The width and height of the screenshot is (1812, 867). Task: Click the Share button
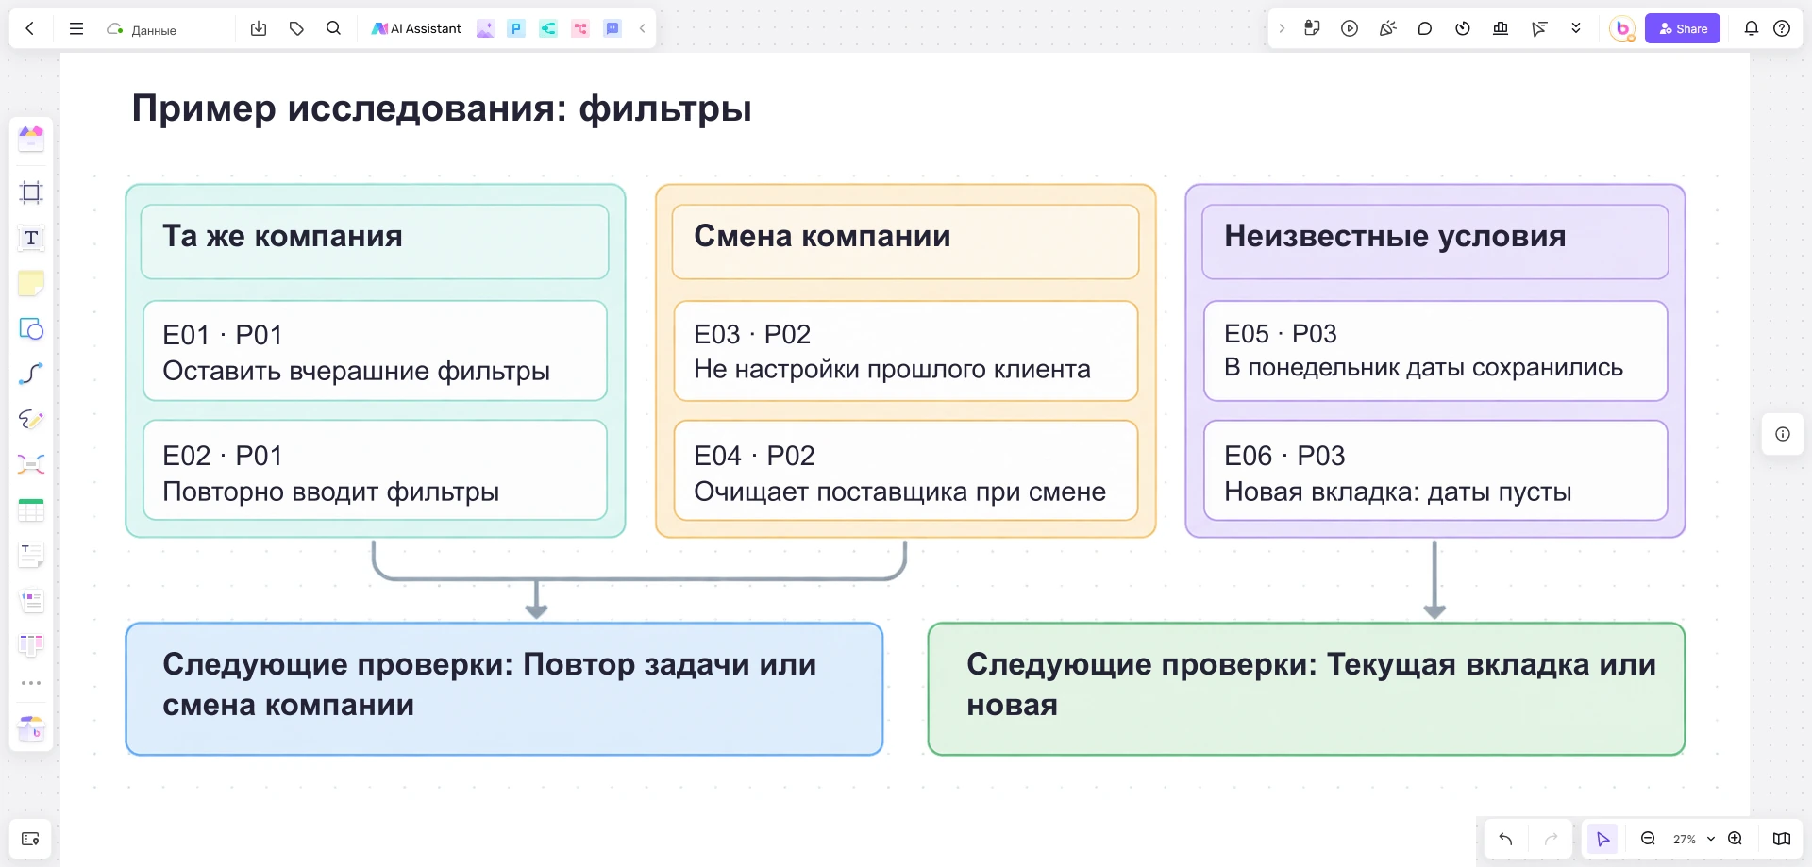pos(1683,28)
